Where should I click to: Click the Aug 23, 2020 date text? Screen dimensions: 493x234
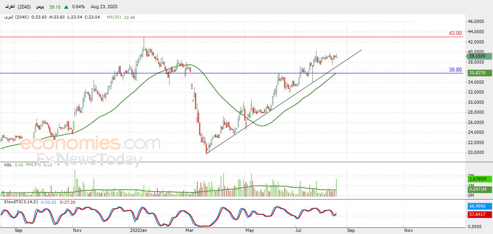[103, 7]
